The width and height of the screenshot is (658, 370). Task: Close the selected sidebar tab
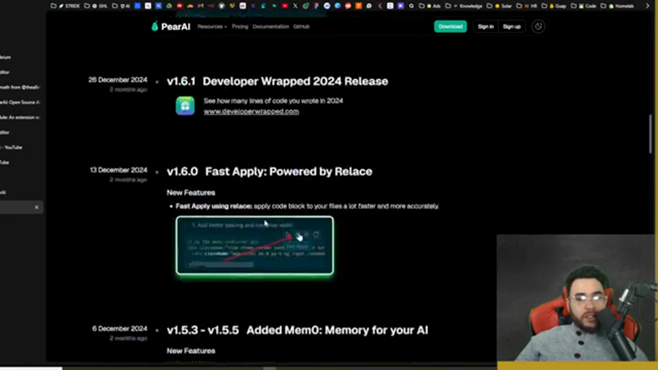coord(36,207)
